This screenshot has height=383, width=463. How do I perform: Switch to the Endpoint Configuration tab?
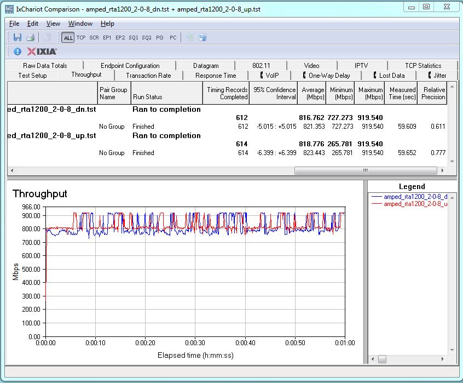coord(130,66)
